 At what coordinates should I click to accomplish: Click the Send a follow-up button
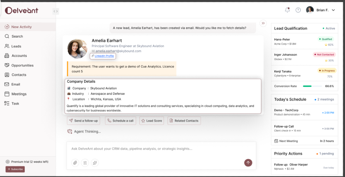point(84,121)
